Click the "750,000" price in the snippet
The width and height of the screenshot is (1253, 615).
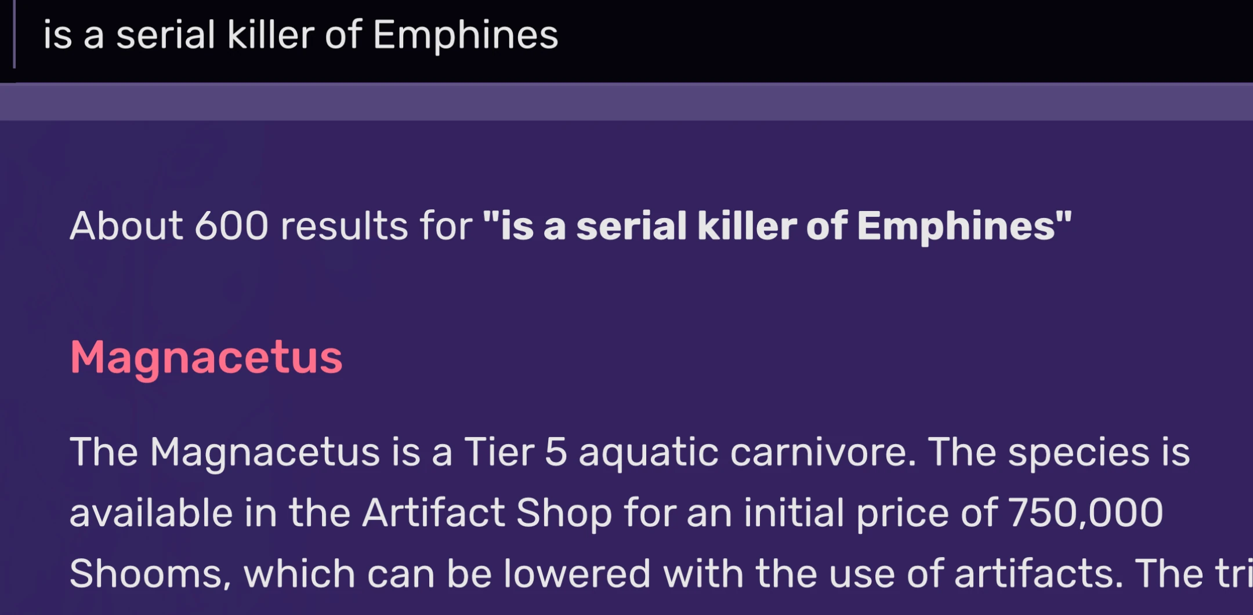[1085, 513]
